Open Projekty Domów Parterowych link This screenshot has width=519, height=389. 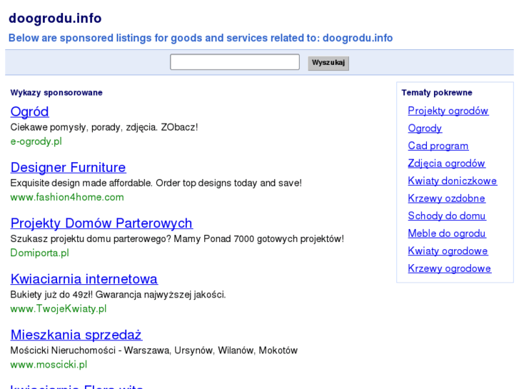click(101, 223)
